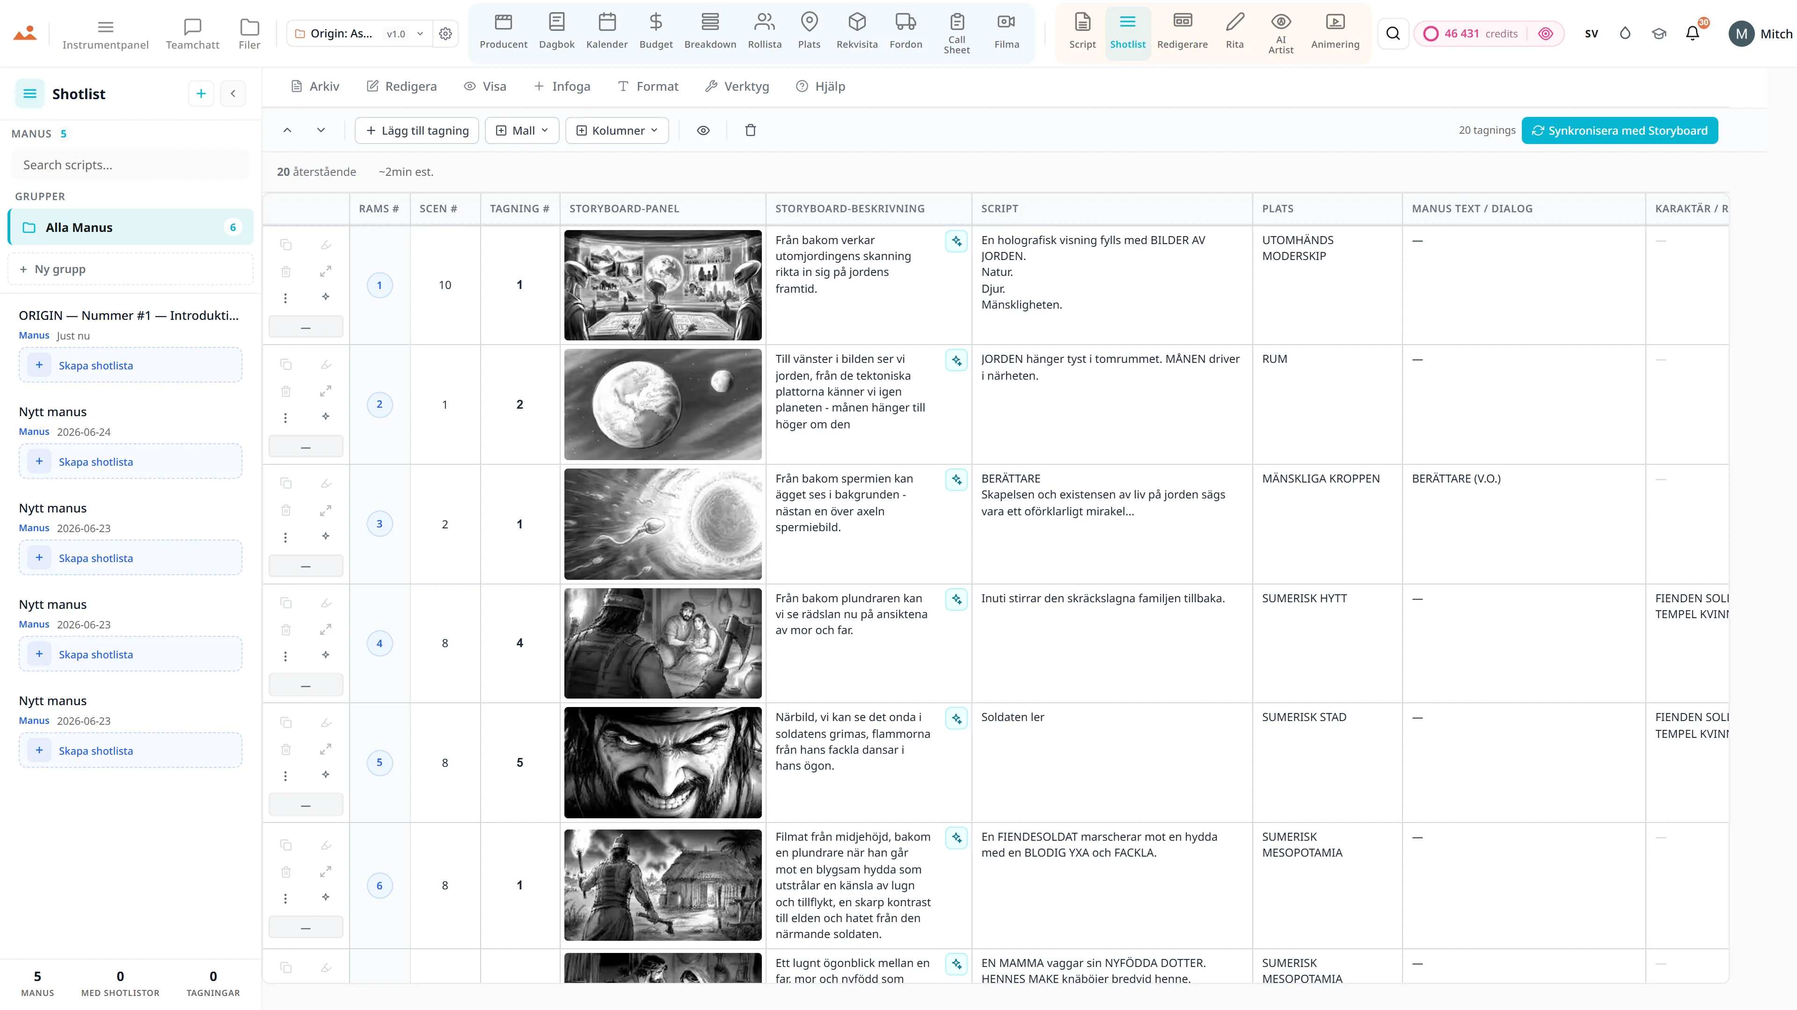Open the grinning soldier close-up thumbnail

(x=663, y=763)
